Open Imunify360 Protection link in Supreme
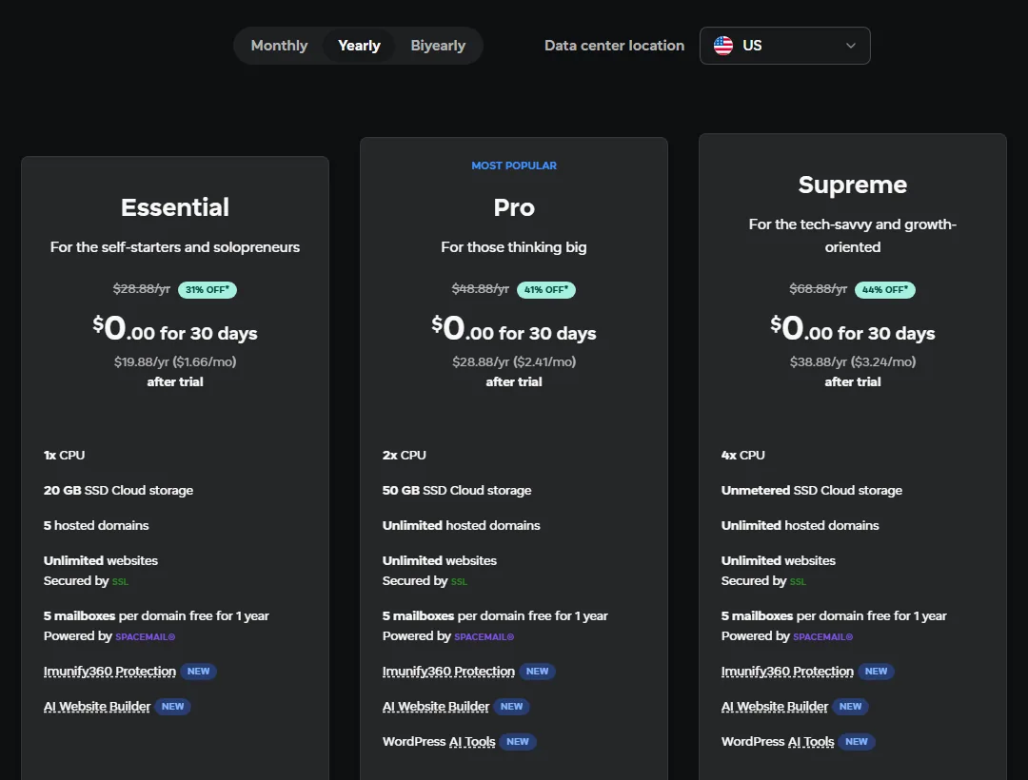The height and width of the screenshot is (780, 1028). point(787,672)
